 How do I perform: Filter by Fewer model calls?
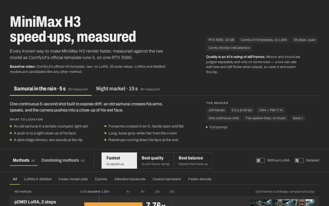[x=73, y=179]
